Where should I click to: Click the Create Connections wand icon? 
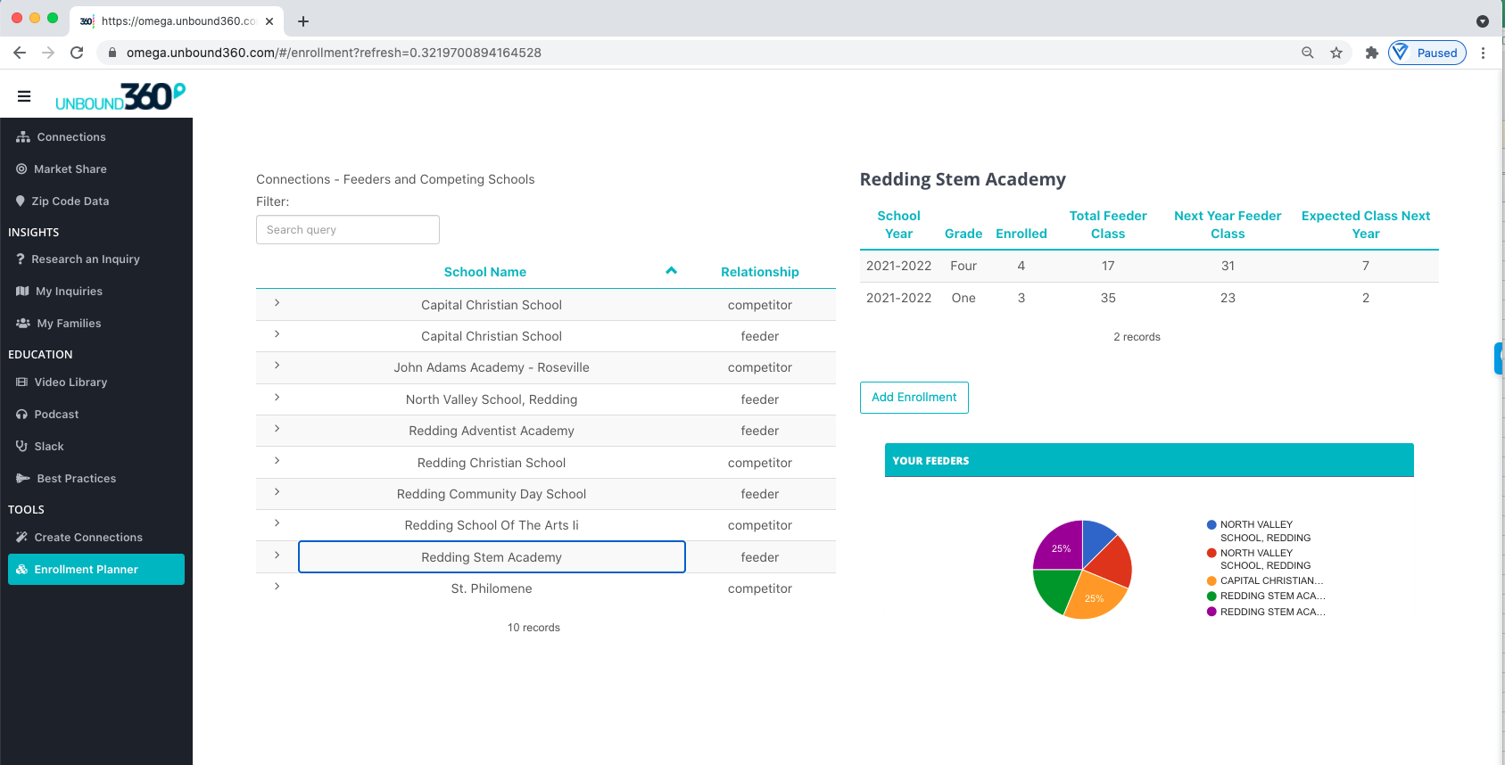pyautogui.click(x=21, y=538)
